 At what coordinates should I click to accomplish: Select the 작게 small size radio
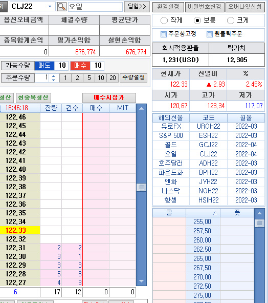[164, 21]
